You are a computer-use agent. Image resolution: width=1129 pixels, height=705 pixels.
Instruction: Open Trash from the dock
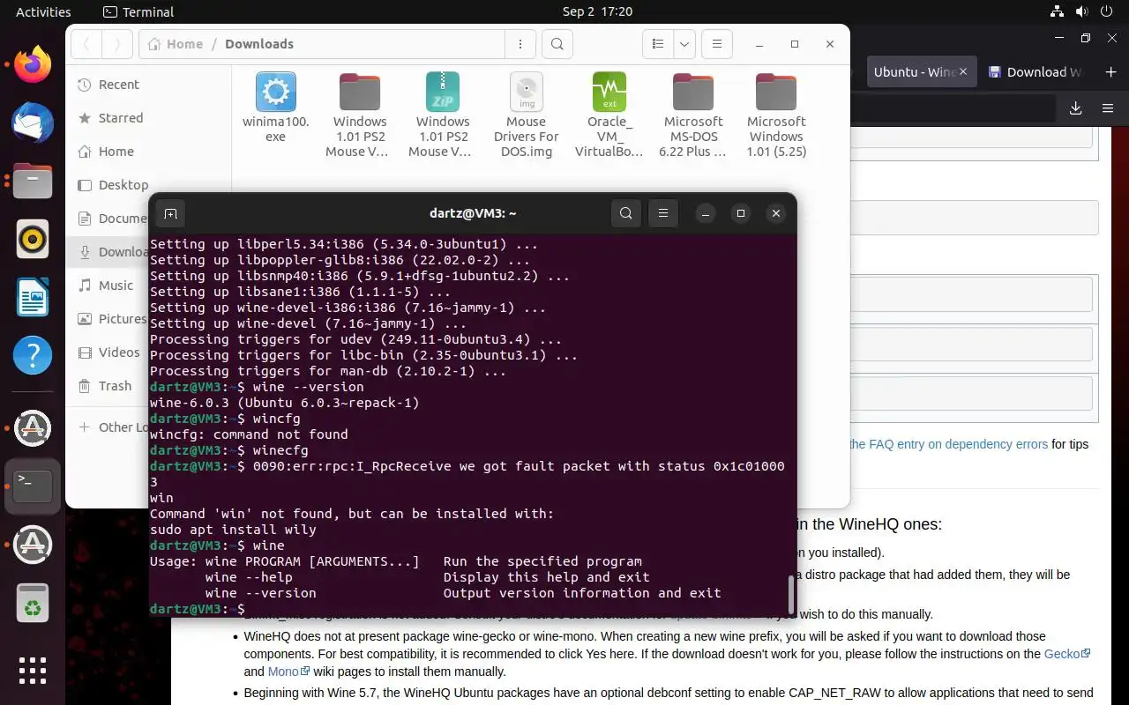33,605
